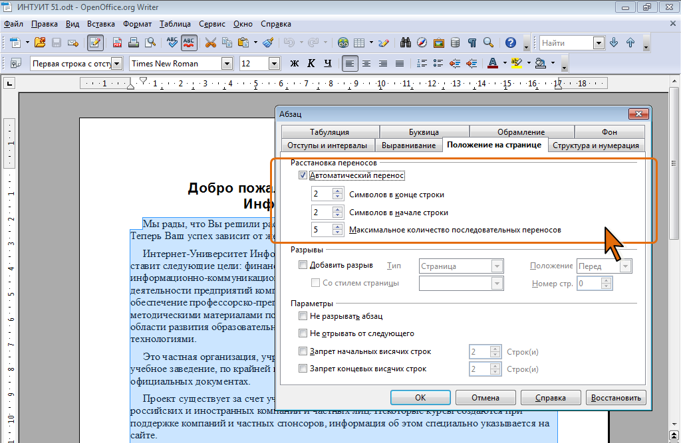Uncheck Автоматический перенос checkbox
Screen dimensions: 681x443
(303, 175)
